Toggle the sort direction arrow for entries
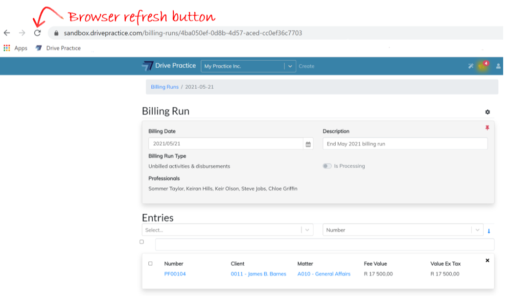 (x=488, y=231)
